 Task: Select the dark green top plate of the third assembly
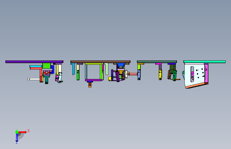click(157, 62)
